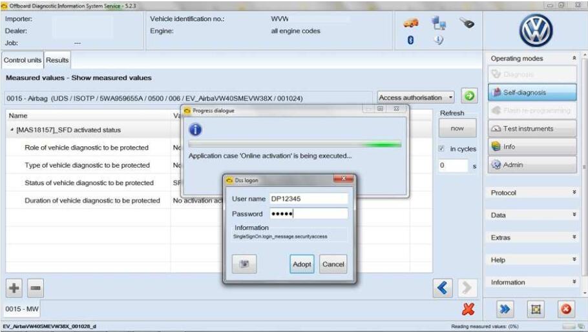The width and height of the screenshot is (588, 332).
Task: Click the network connection icon
Action: tap(438, 23)
